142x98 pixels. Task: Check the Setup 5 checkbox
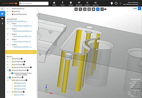pyautogui.click(x=10, y=45)
